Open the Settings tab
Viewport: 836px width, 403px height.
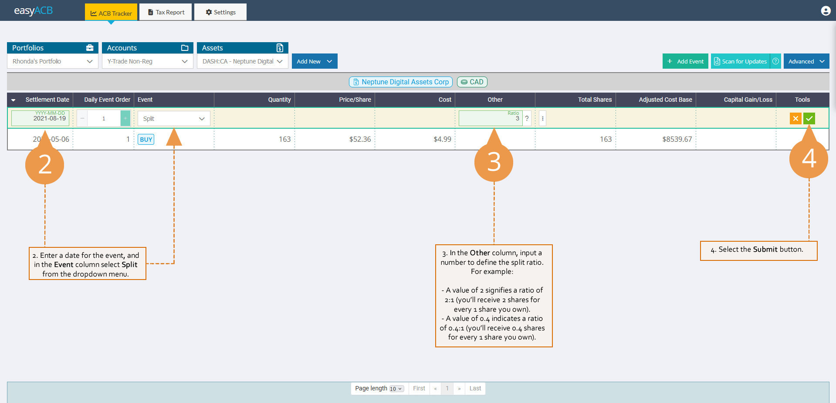[220, 12]
